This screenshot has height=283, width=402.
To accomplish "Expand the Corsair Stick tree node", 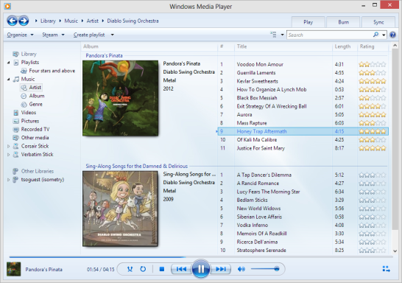I will coord(8,146).
